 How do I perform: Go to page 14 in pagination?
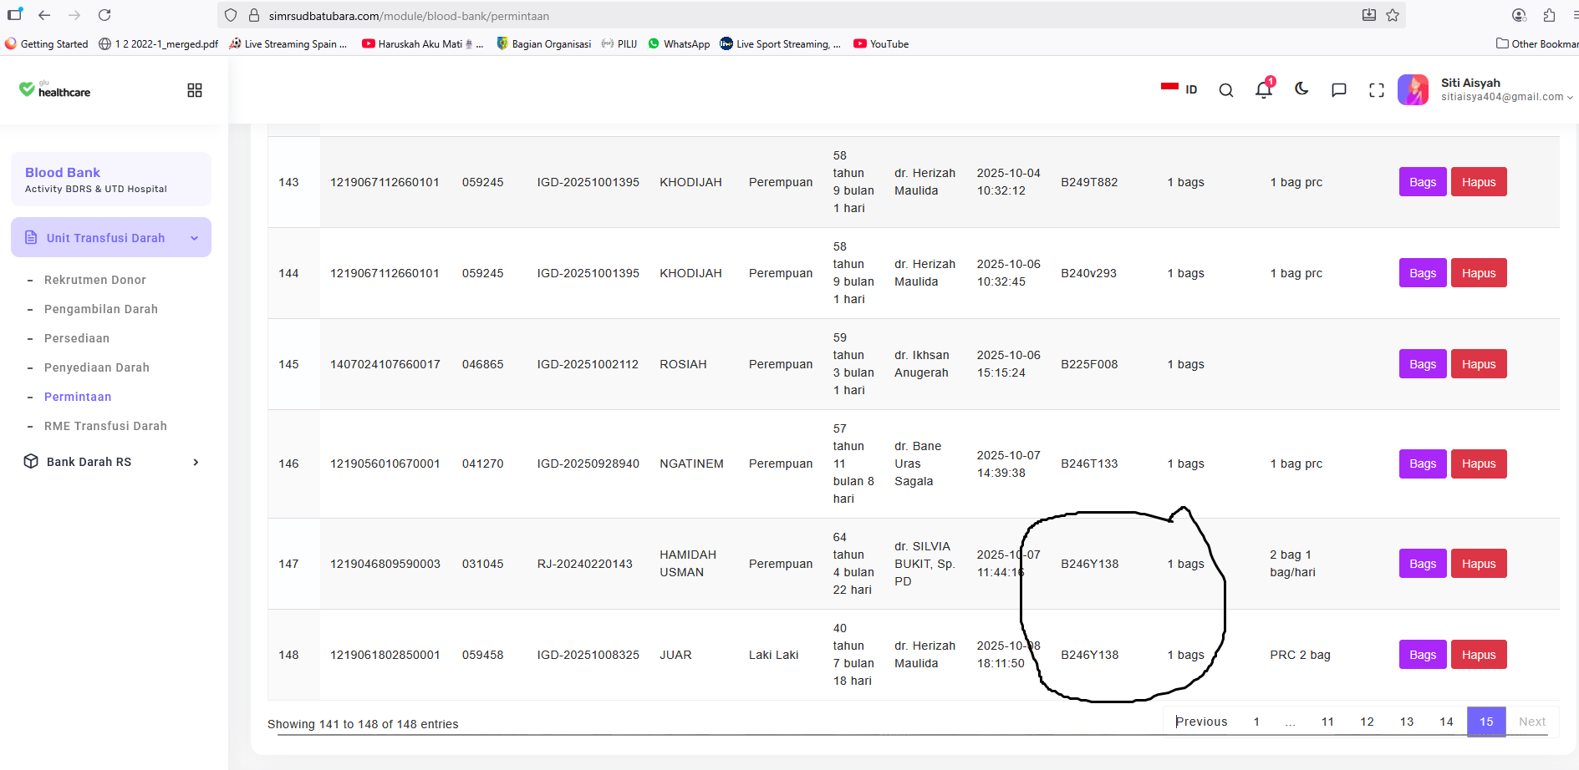(x=1446, y=722)
